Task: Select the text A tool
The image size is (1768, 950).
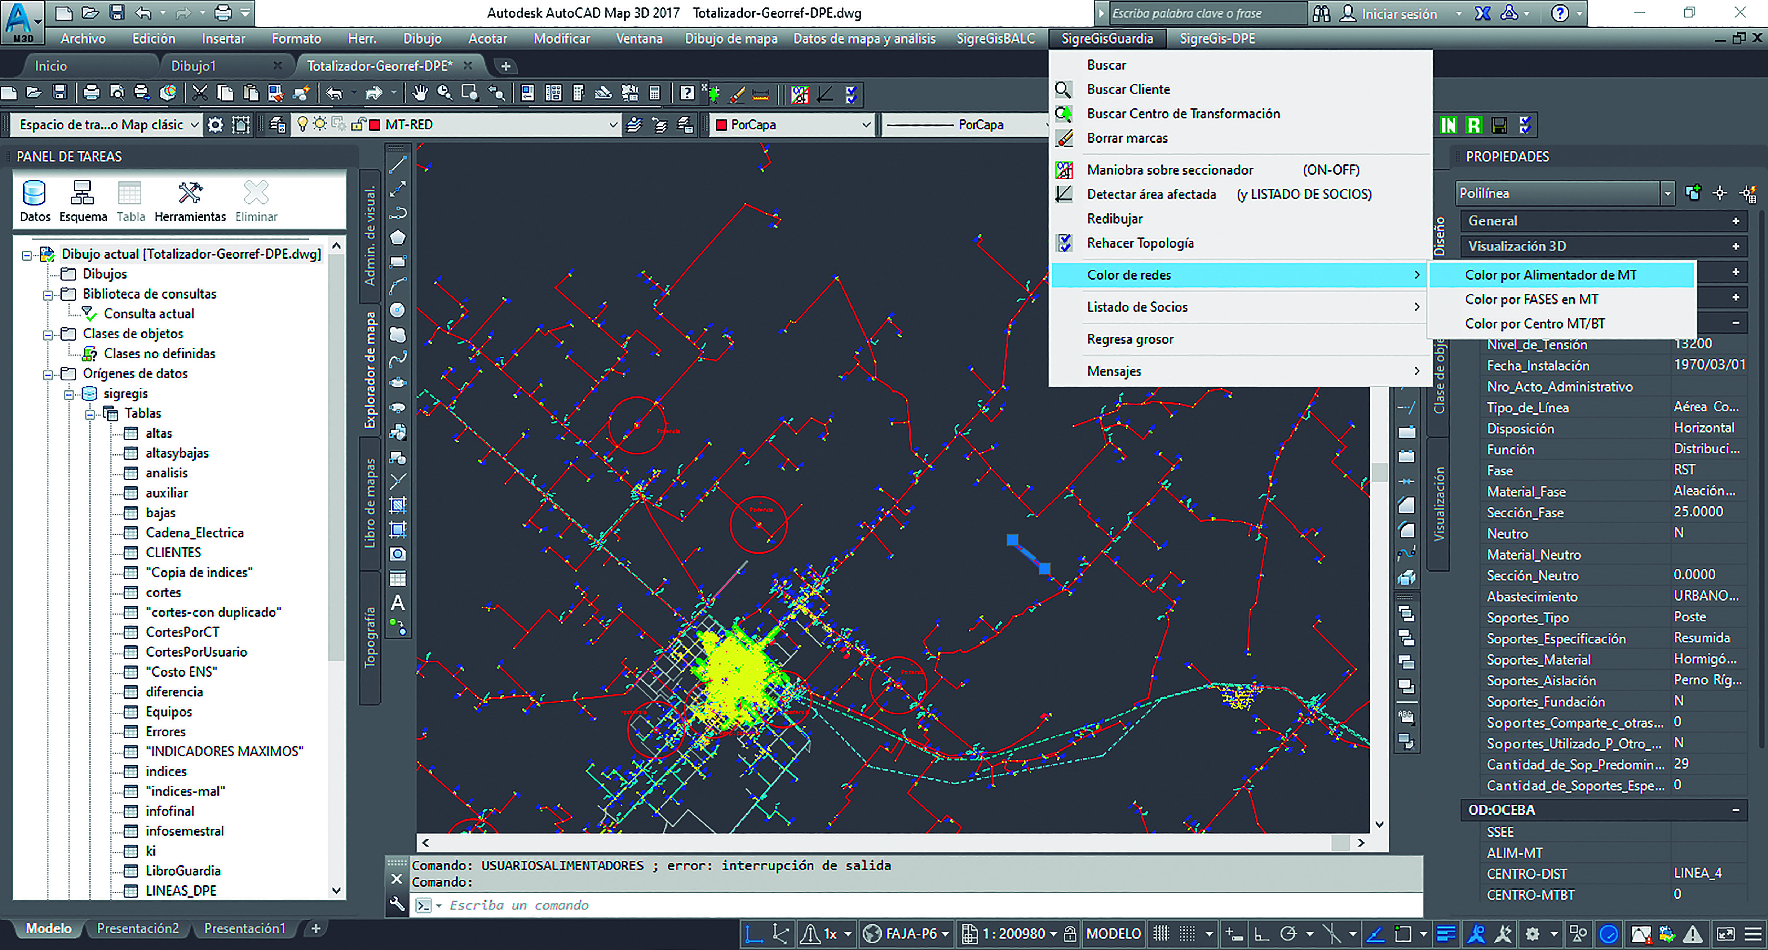Action: pyautogui.click(x=397, y=603)
